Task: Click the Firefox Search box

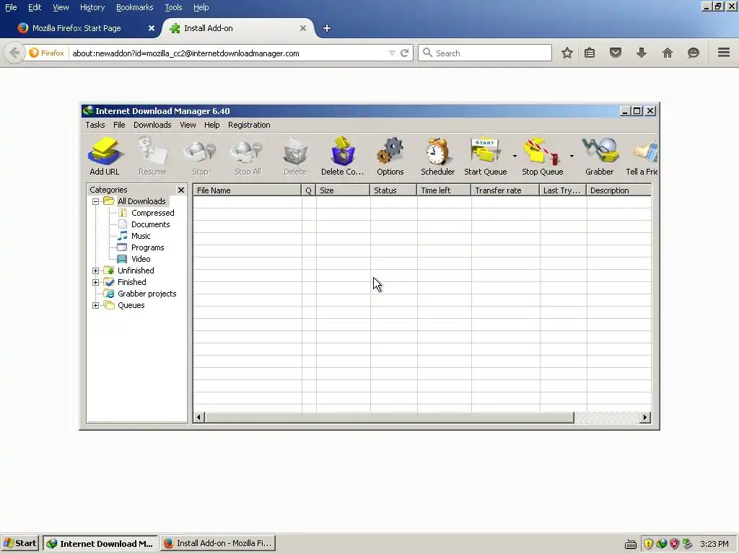Action: click(485, 53)
